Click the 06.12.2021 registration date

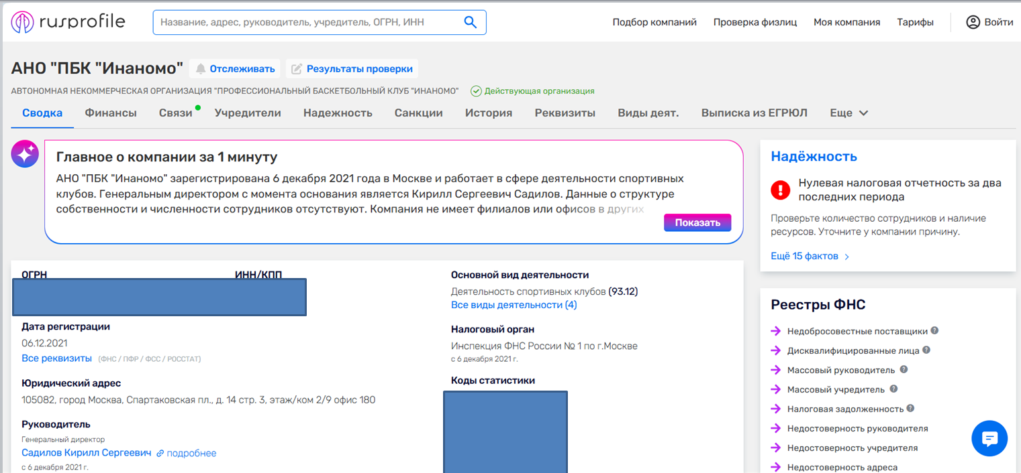pos(44,343)
